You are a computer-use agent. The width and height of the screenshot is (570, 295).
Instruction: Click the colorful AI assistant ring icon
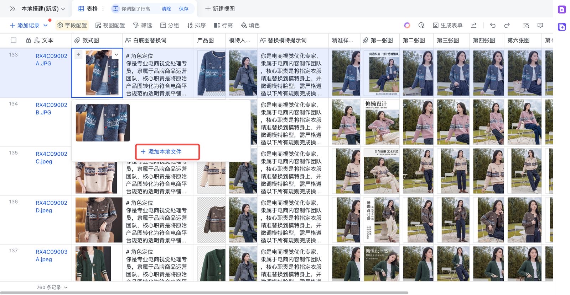click(x=407, y=25)
